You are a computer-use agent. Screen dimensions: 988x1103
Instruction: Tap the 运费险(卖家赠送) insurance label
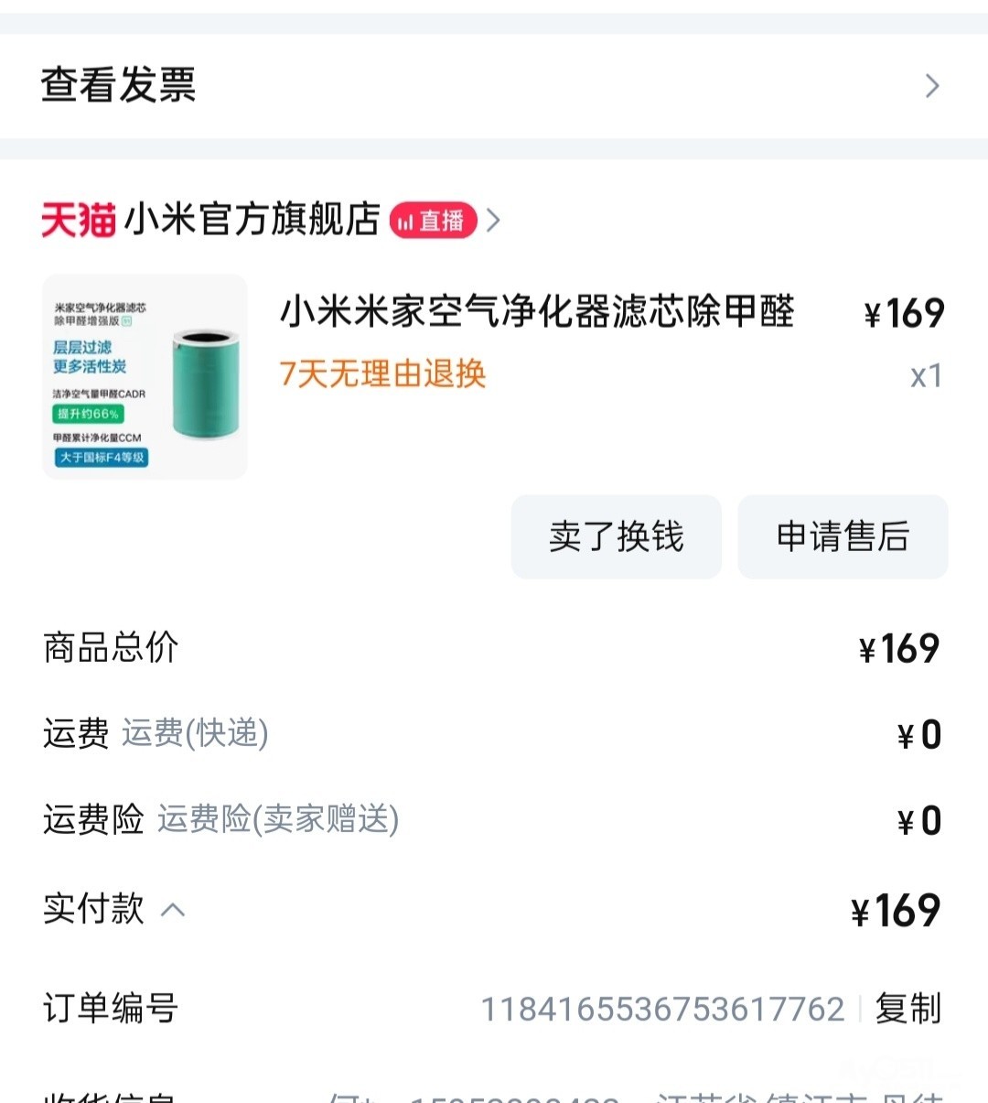pyautogui.click(x=278, y=819)
